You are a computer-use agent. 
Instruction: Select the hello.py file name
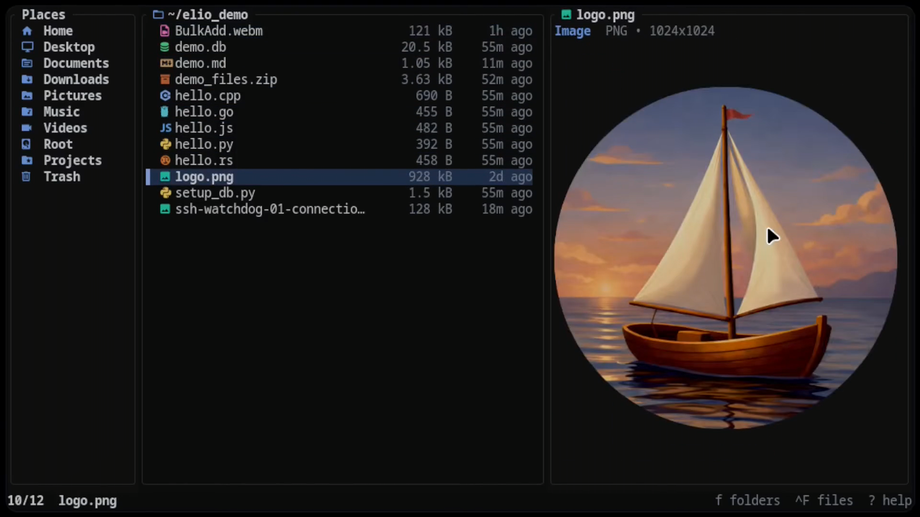(x=204, y=145)
